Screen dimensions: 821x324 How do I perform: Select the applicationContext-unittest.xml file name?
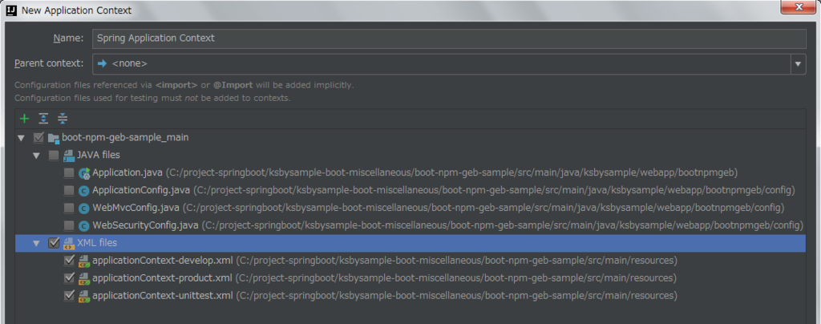click(x=163, y=296)
